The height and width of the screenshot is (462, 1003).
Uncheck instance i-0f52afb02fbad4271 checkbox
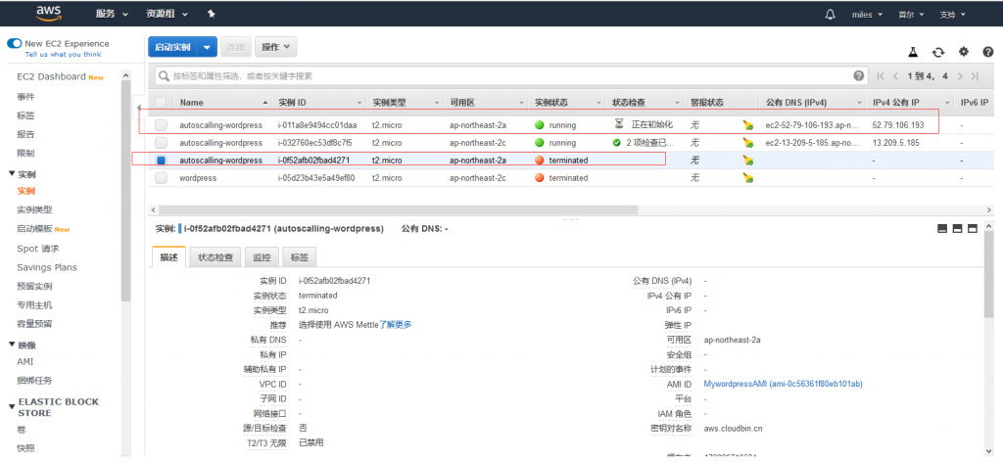[x=162, y=161]
